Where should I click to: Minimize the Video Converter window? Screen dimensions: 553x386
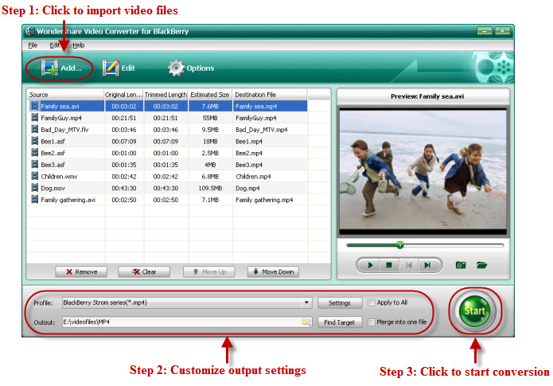[x=485, y=31]
